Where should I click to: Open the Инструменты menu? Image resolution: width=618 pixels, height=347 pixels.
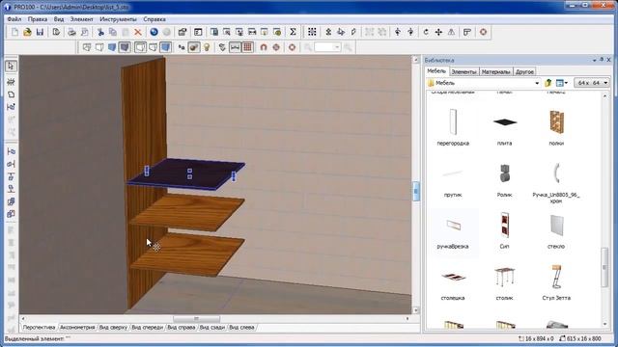(x=118, y=19)
